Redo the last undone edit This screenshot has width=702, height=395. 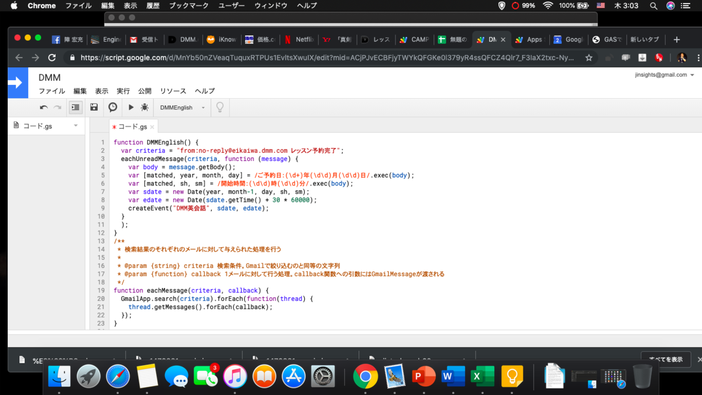[57, 108]
